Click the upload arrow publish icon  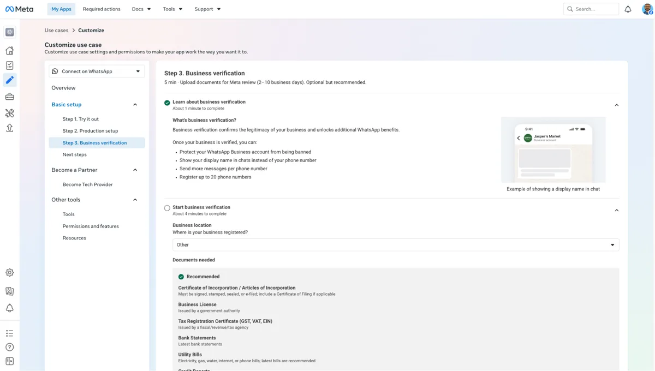coord(9,128)
